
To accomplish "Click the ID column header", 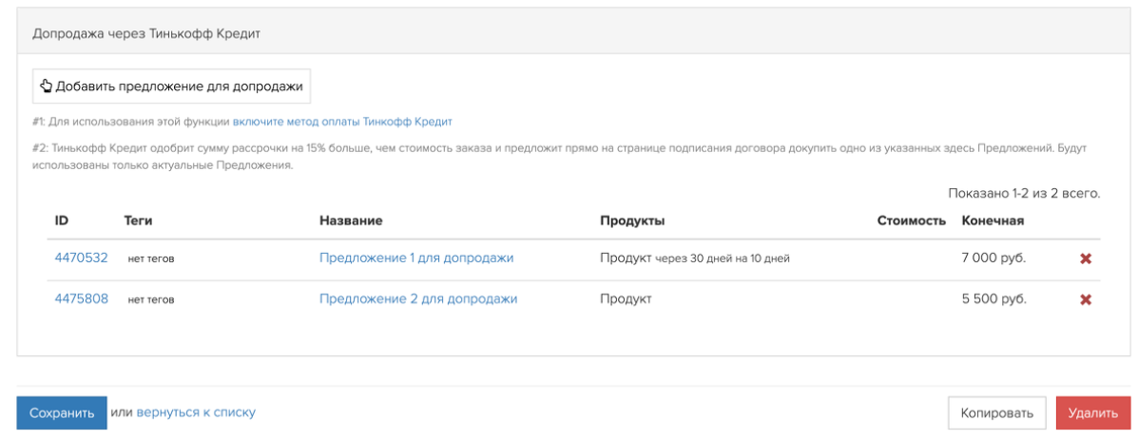I will tap(62, 220).
